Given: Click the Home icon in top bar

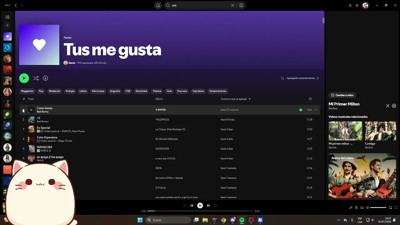Looking at the screenshot, I should pyautogui.click(x=158, y=5).
